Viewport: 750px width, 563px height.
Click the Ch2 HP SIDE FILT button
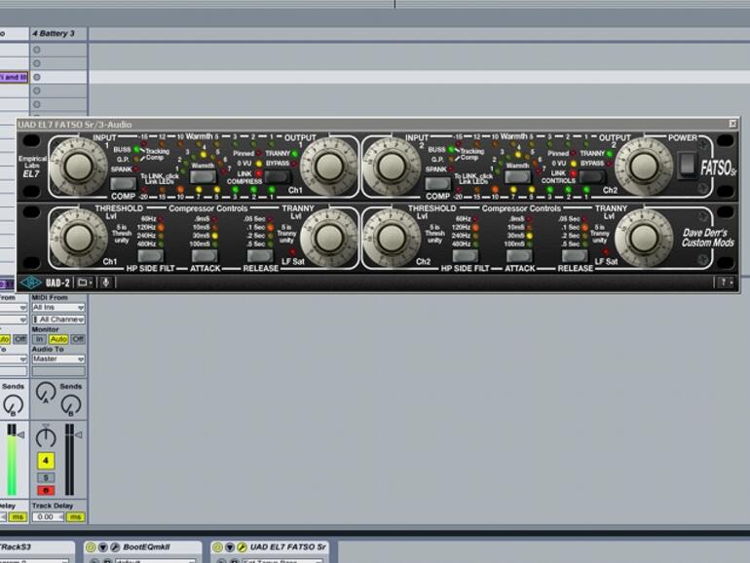pos(465,256)
